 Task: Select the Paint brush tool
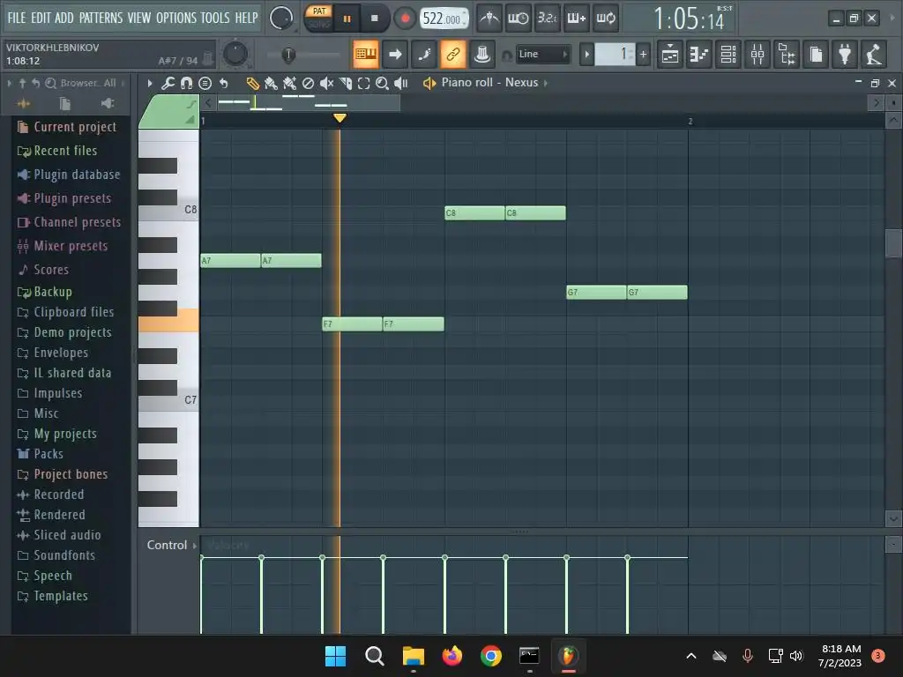pos(271,84)
